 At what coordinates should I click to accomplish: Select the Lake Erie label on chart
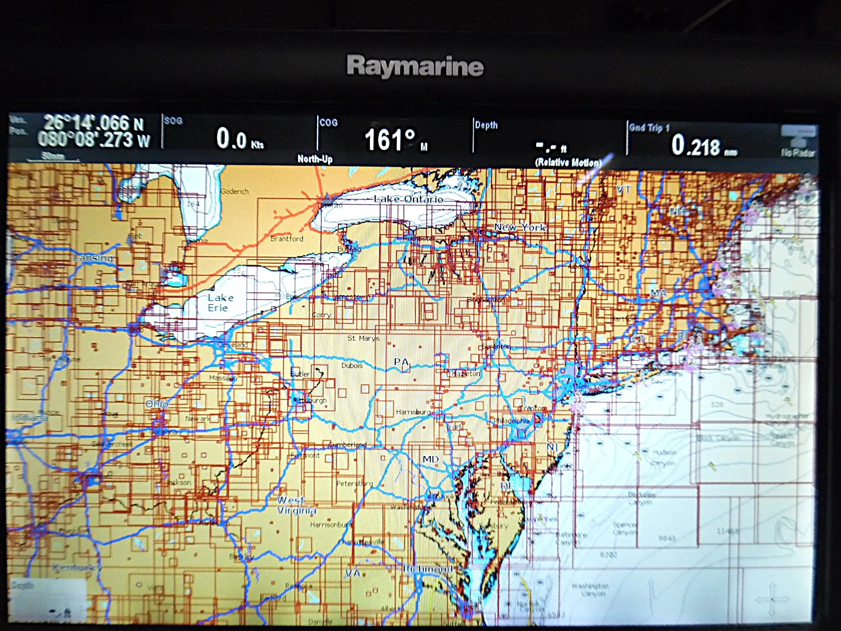[220, 302]
